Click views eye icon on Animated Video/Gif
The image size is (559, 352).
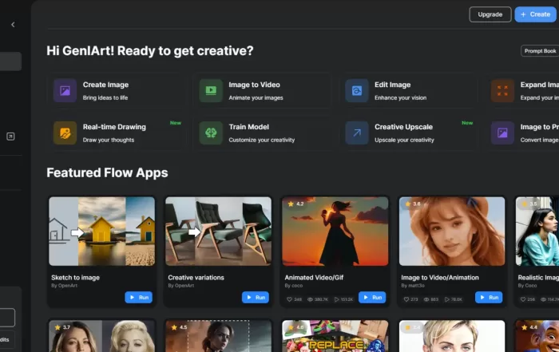[x=310, y=299]
